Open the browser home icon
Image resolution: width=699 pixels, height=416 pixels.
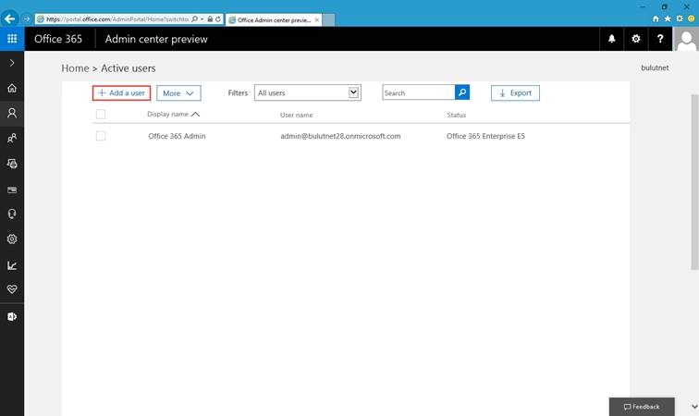coord(656,18)
